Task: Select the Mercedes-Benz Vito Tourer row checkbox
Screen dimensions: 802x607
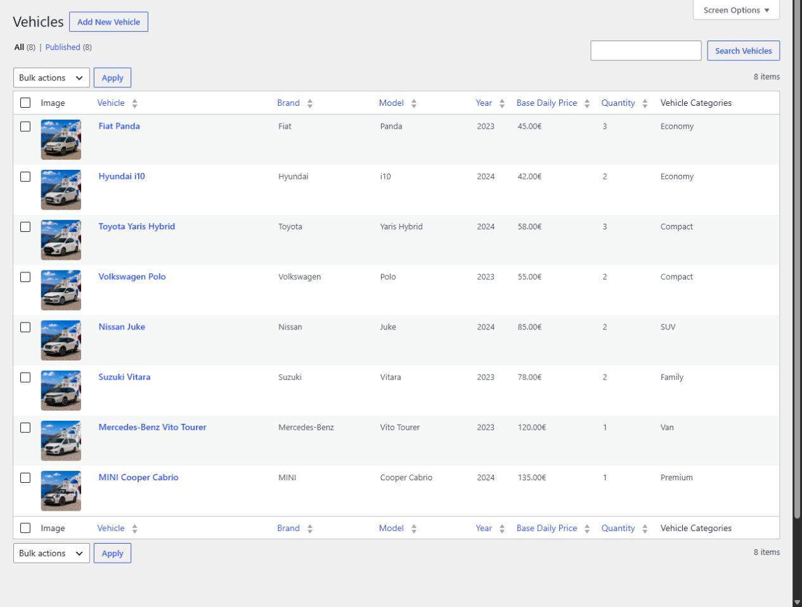Action: (x=25, y=428)
